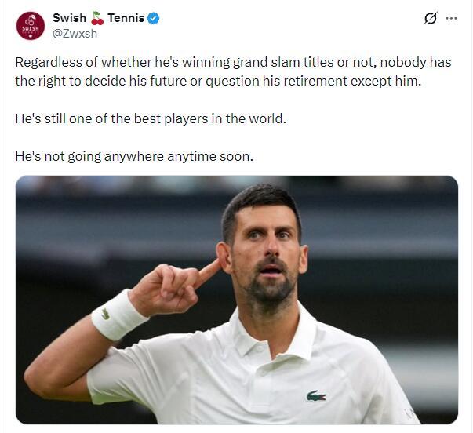Click the blue verified badge
Image resolution: width=473 pixels, height=433 pixels.
pos(153,18)
